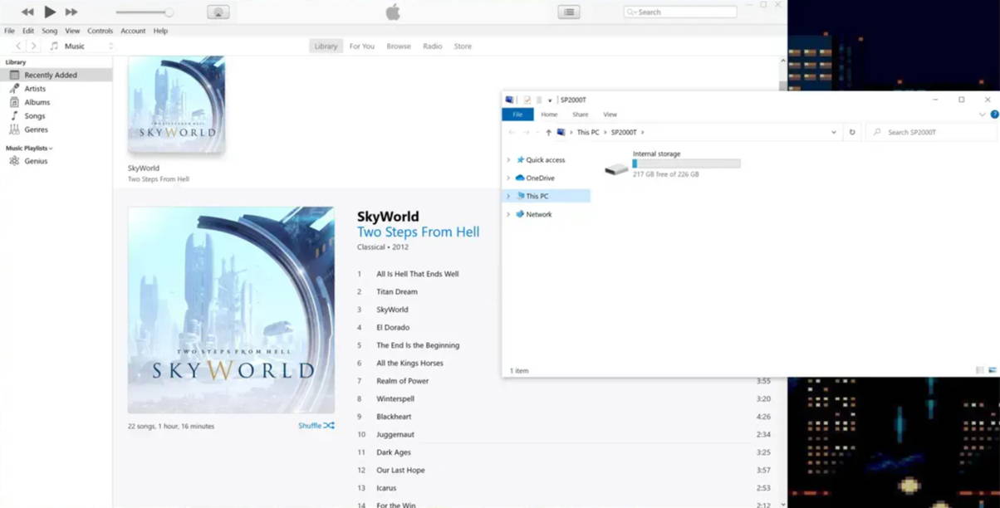Open the address bar history dropdown

834,132
